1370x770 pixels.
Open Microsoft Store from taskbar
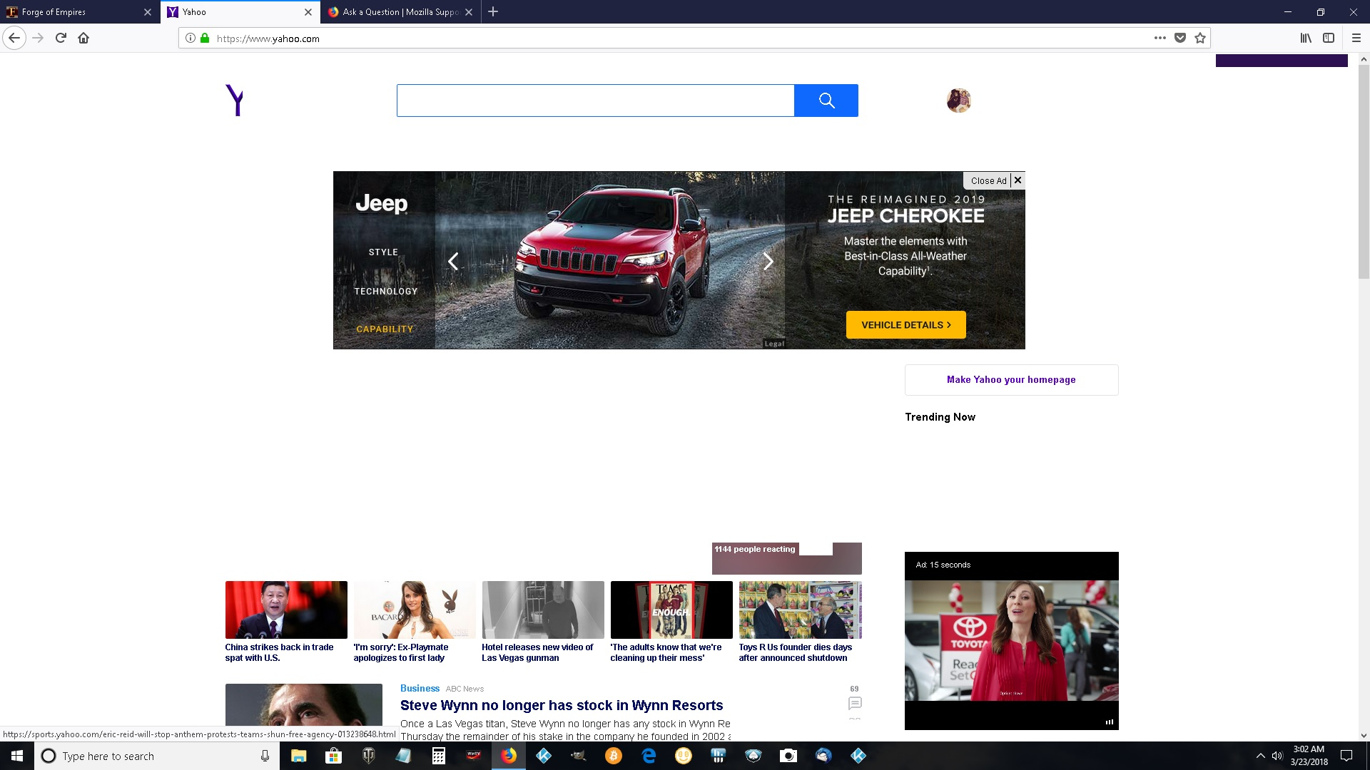(x=333, y=756)
